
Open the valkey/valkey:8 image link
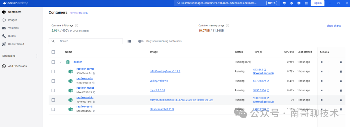click(159, 81)
